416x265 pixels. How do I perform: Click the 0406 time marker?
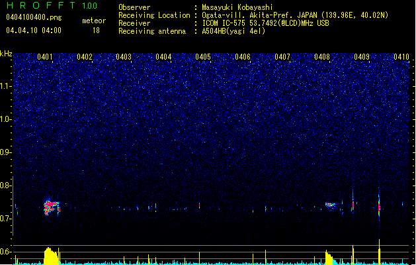(243, 57)
